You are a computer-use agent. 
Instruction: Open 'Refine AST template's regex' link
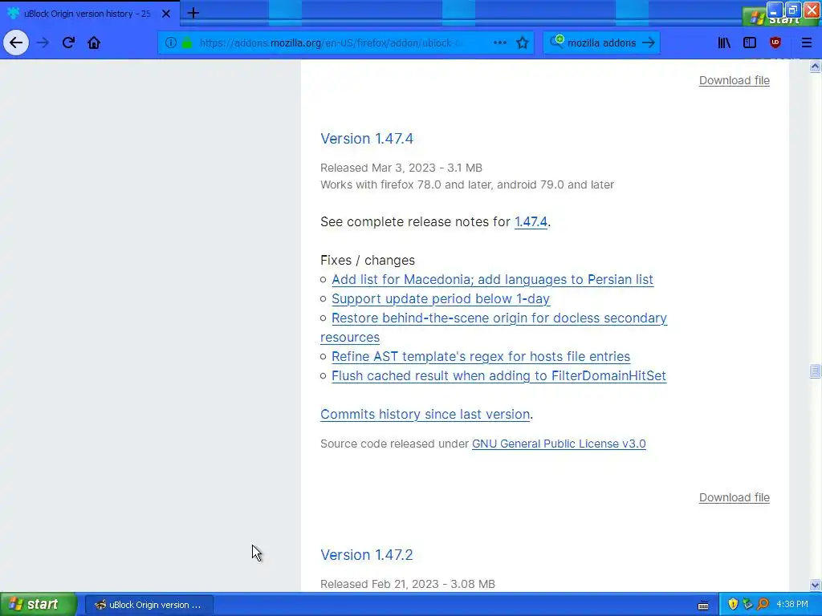[481, 356]
